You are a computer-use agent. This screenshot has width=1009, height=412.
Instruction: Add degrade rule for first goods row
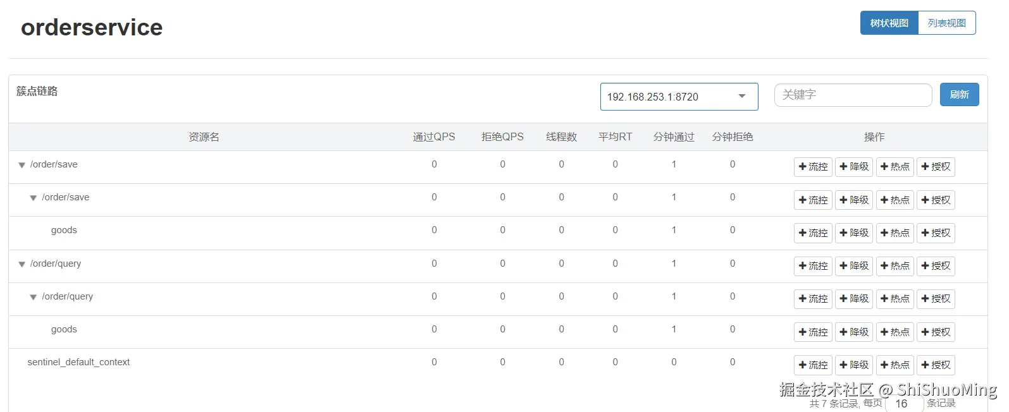854,233
